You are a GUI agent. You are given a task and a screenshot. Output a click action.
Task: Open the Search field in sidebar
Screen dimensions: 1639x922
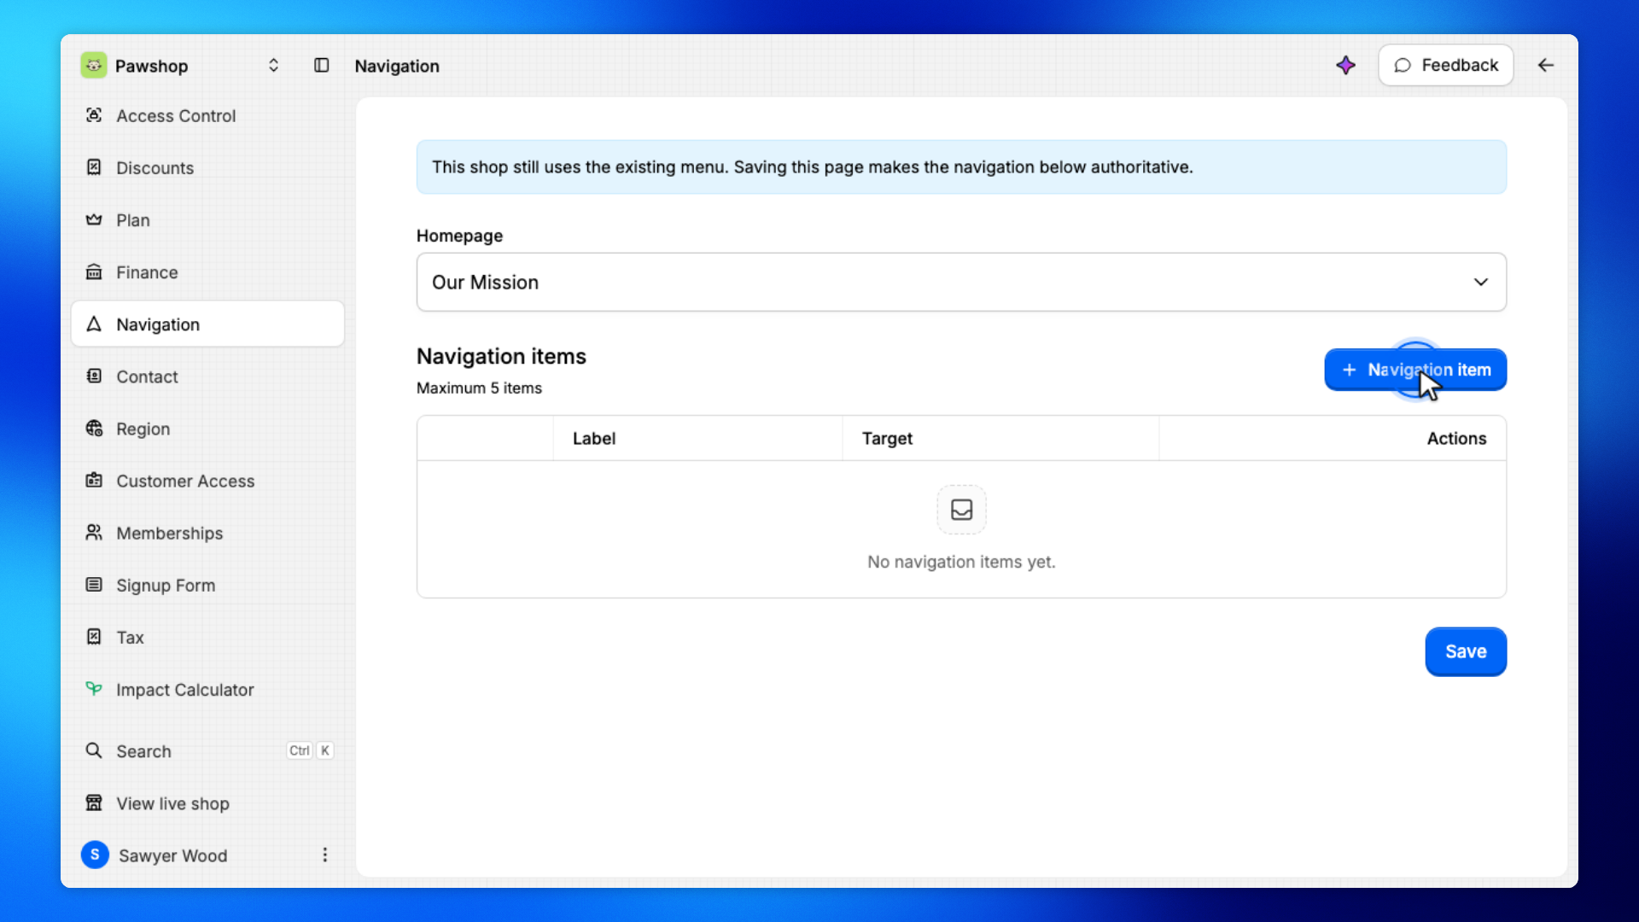coord(207,750)
